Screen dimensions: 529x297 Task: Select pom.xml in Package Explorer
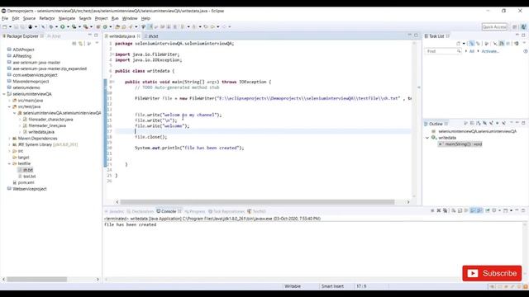click(x=26, y=182)
